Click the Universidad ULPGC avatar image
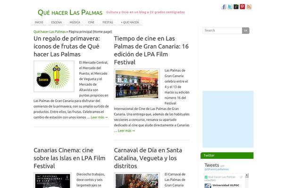This screenshot has height=188, width=283. pyautogui.click(x=208, y=186)
